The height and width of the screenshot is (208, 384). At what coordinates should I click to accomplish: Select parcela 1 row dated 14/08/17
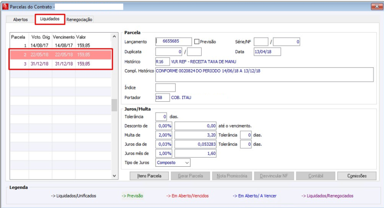60,45
